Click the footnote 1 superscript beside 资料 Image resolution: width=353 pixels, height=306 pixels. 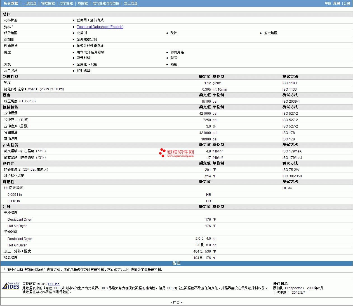click(13, 26)
